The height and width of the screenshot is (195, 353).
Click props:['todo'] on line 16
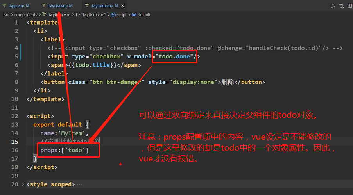65,150
